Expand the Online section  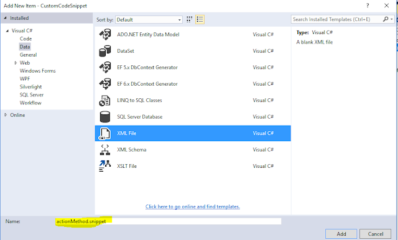click(x=6, y=115)
